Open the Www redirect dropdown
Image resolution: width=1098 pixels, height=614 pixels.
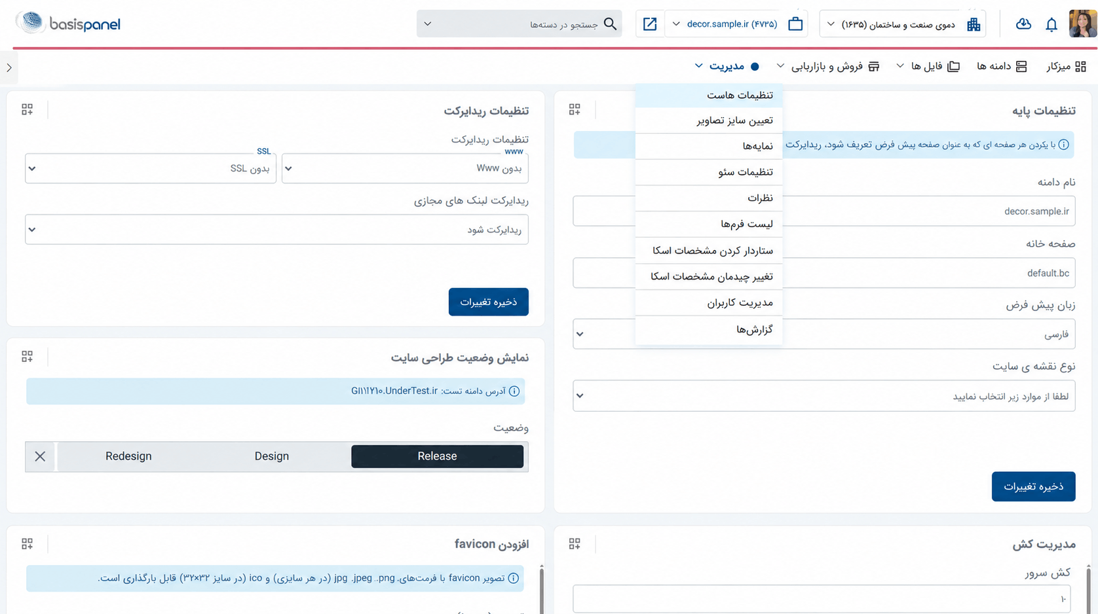coord(405,168)
